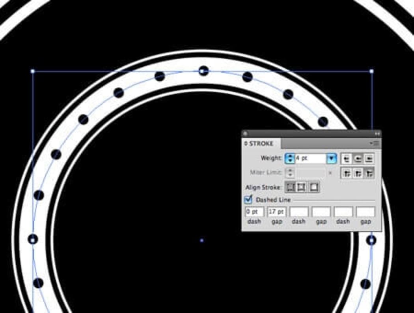Click the top-right bounding box handle

click(x=372, y=71)
